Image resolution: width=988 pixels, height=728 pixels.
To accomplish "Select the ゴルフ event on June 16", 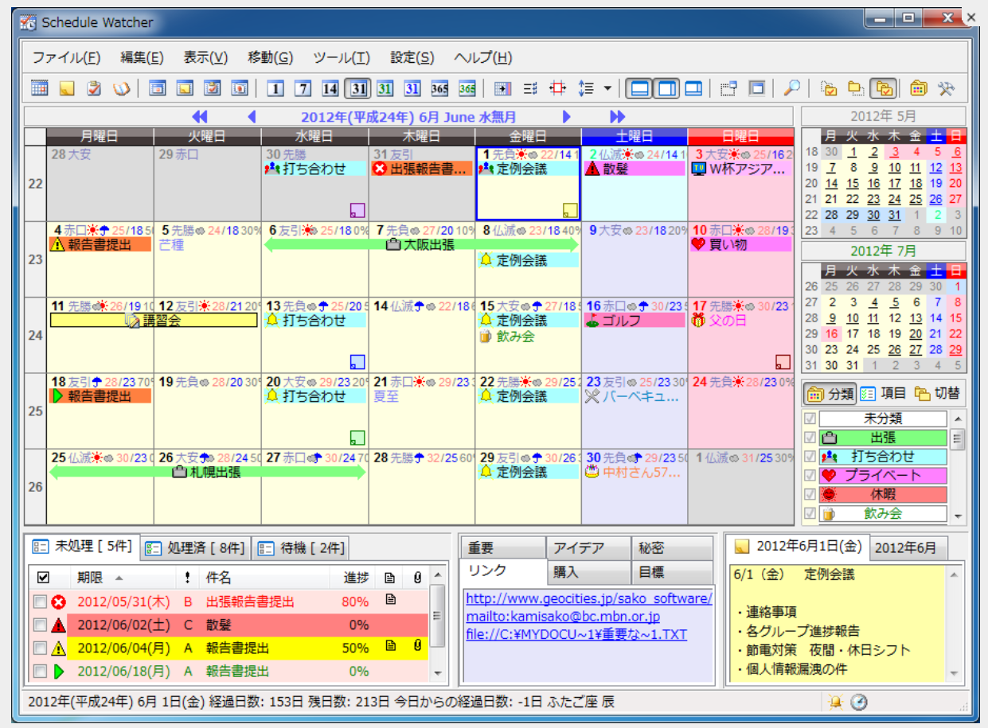I will 634,321.
